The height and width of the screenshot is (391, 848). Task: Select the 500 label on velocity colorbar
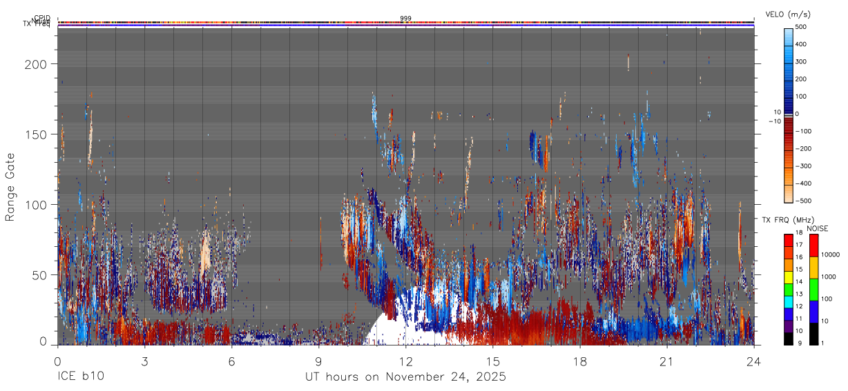[x=802, y=28]
